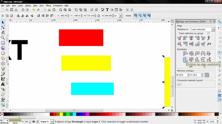222x124 pixels.
Task: Select the Pencil freehand tool
Action: (3, 69)
